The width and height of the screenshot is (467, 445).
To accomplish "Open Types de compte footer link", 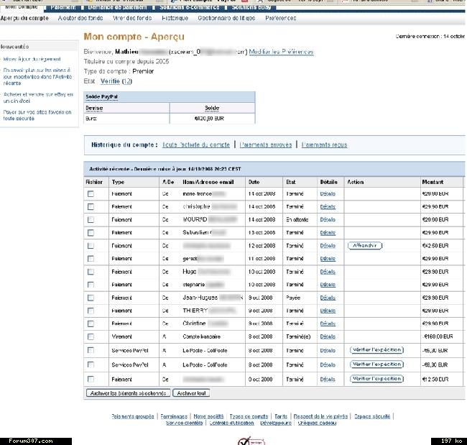I will [249, 416].
